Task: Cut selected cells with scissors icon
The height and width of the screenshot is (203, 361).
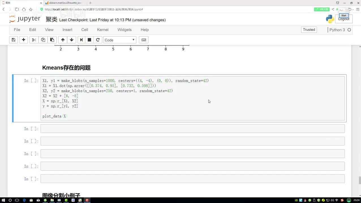Action: click(x=34, y=40)
